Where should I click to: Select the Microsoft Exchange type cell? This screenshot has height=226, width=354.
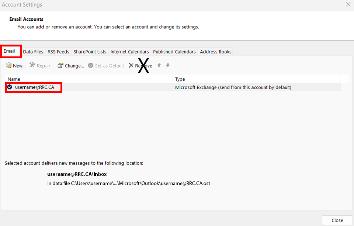[x=233, y=87]
